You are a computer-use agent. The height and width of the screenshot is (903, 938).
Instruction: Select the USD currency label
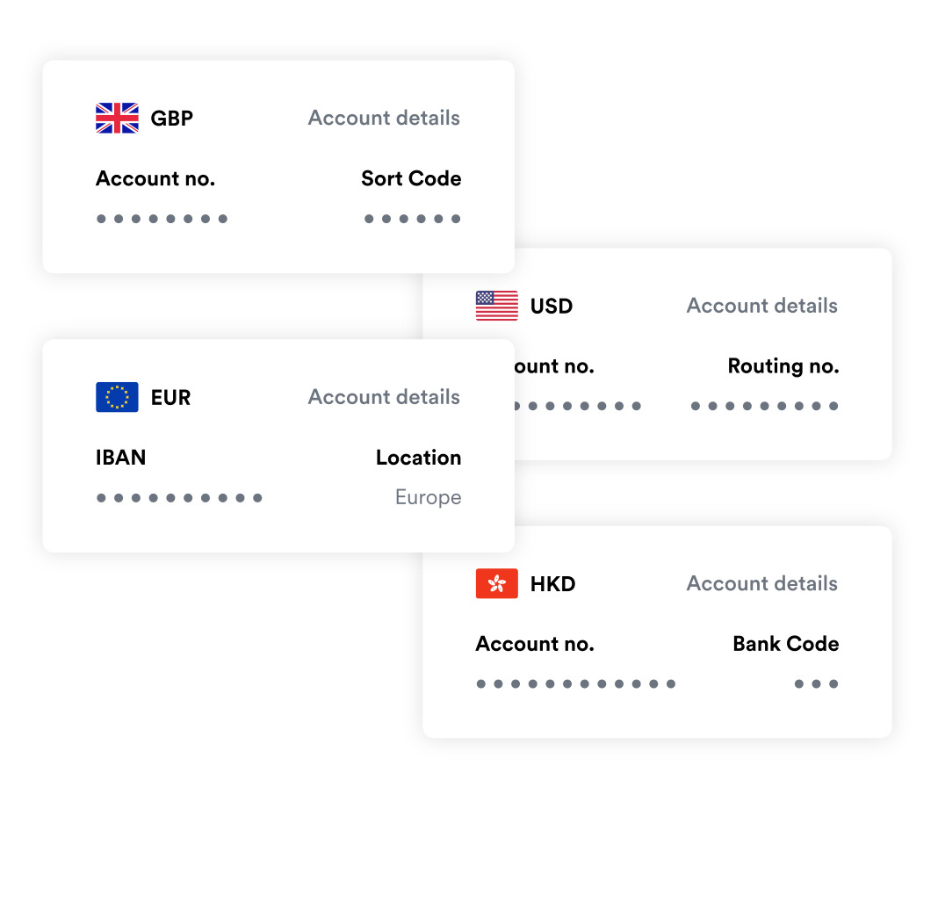(x=552, y=307)
